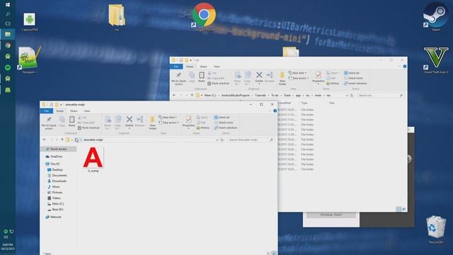Click the Type column header in res window
The height and width of the screenshot is (255, 453).
click(304, 103)
